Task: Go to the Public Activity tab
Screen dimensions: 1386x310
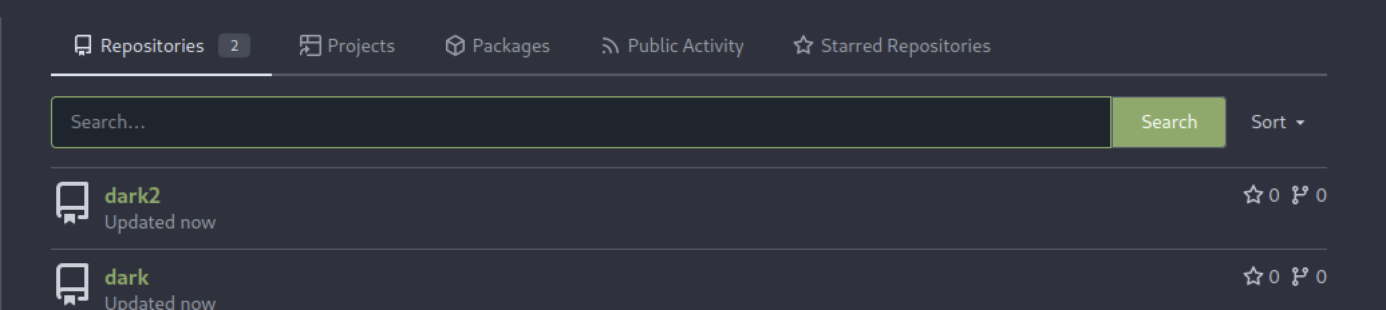Action: (x=685, y=45)
